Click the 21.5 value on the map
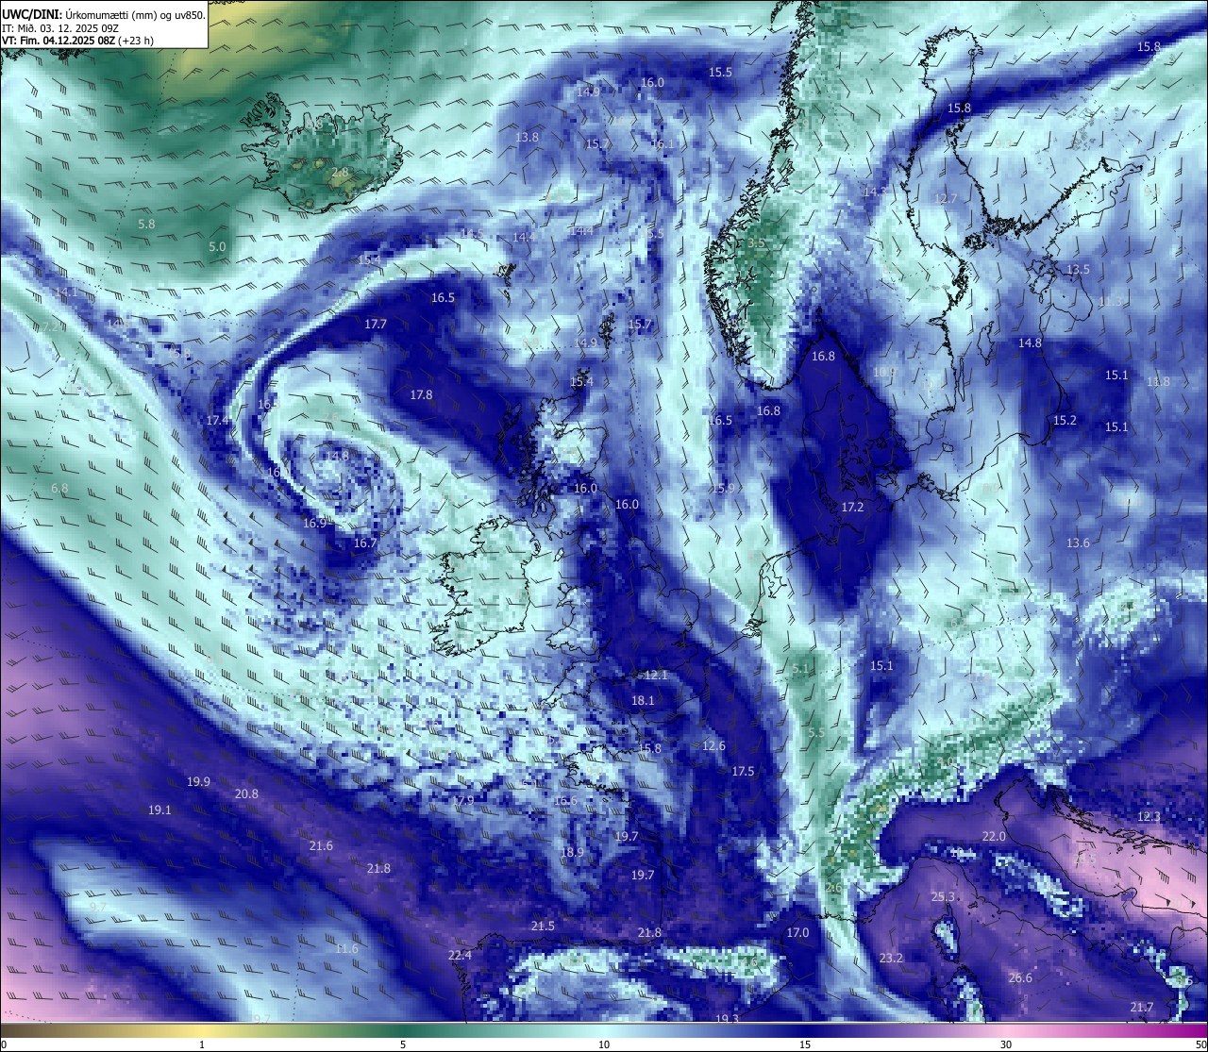The width and height of the screenshot is (1208, 1052). coord(543,927)
